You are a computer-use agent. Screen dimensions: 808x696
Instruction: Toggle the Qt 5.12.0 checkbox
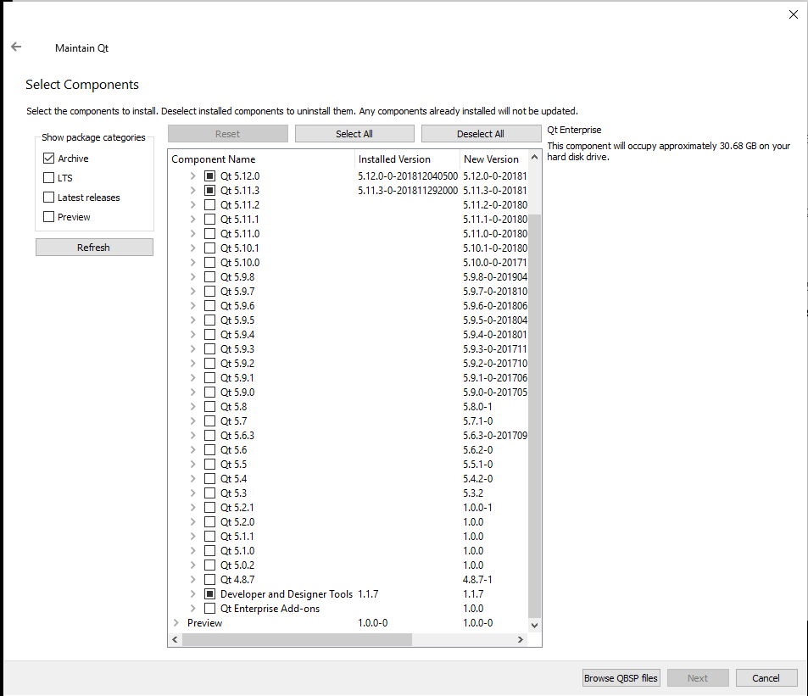coord(209,176)
